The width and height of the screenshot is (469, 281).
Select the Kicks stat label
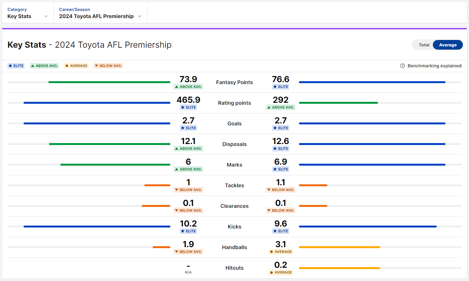(234, 227)
